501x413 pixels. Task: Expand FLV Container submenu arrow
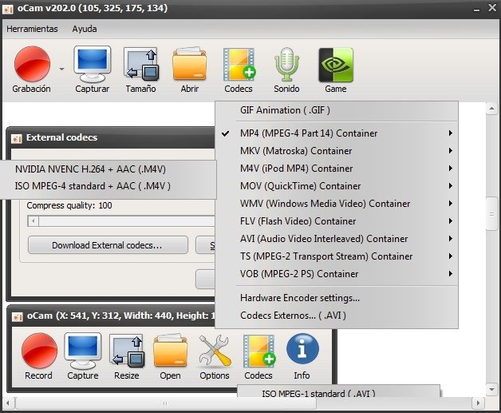pos(450,221)
